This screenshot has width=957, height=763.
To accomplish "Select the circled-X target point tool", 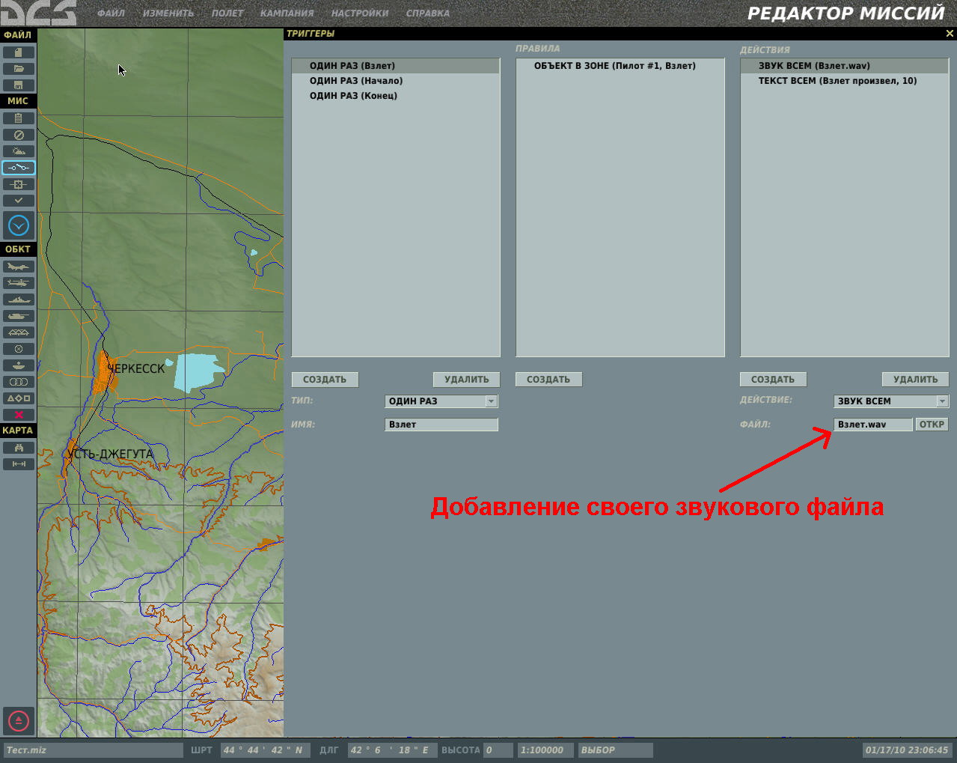I will coord(19,349).
